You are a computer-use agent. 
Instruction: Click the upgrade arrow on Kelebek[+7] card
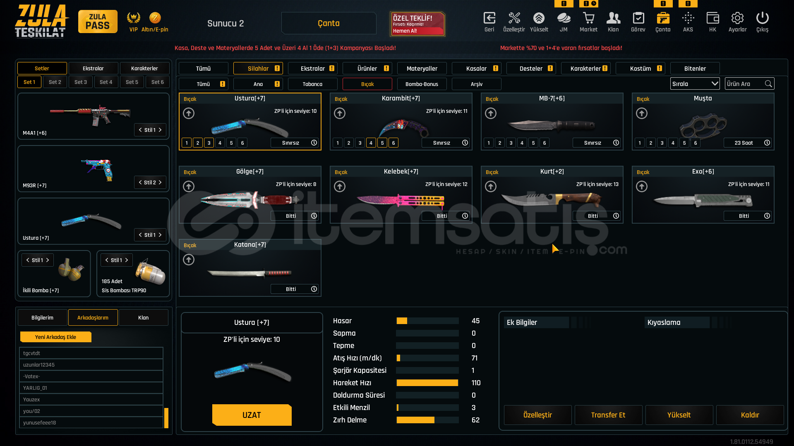click(x=340, y=186)
